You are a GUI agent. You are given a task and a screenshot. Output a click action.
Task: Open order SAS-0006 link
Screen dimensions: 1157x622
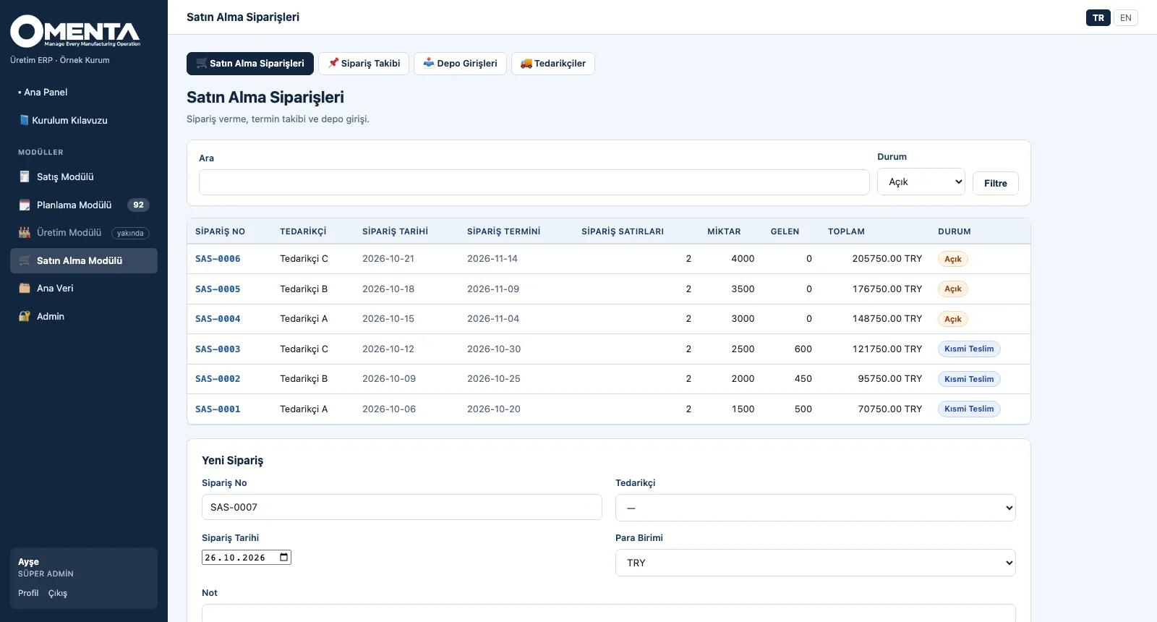(x=218, y=258)
